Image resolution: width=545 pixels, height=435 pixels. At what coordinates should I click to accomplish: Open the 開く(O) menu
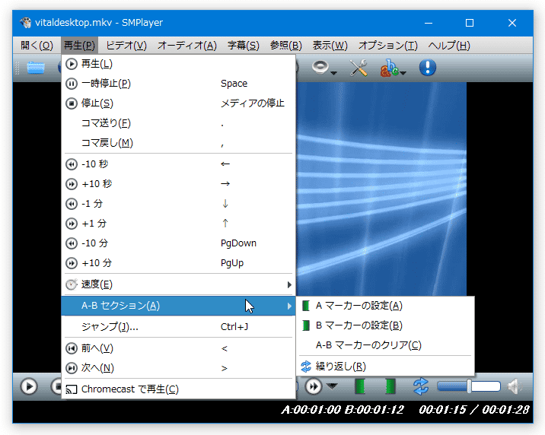pos(37,46)
